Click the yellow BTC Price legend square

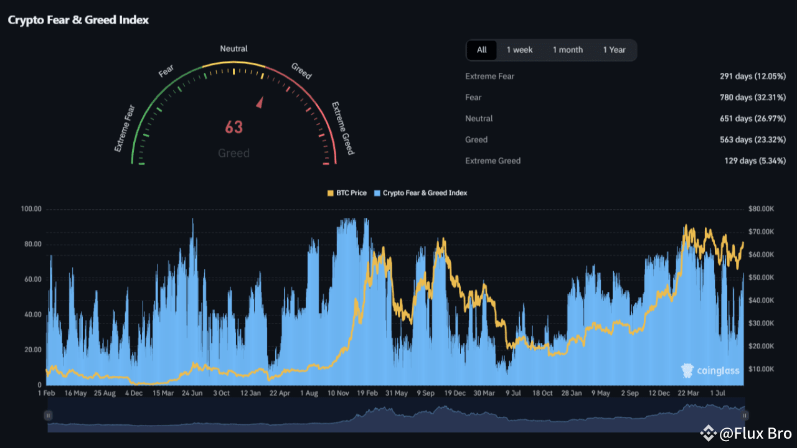click(329, 193)
